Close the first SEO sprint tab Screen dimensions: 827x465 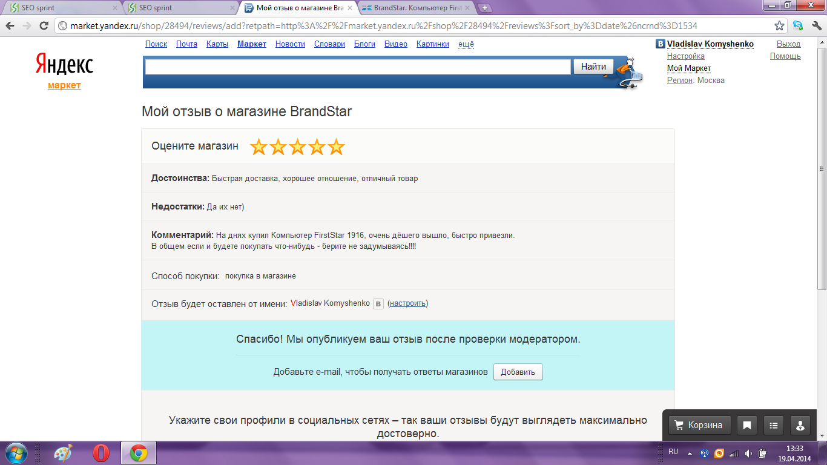tap(115, 8)
